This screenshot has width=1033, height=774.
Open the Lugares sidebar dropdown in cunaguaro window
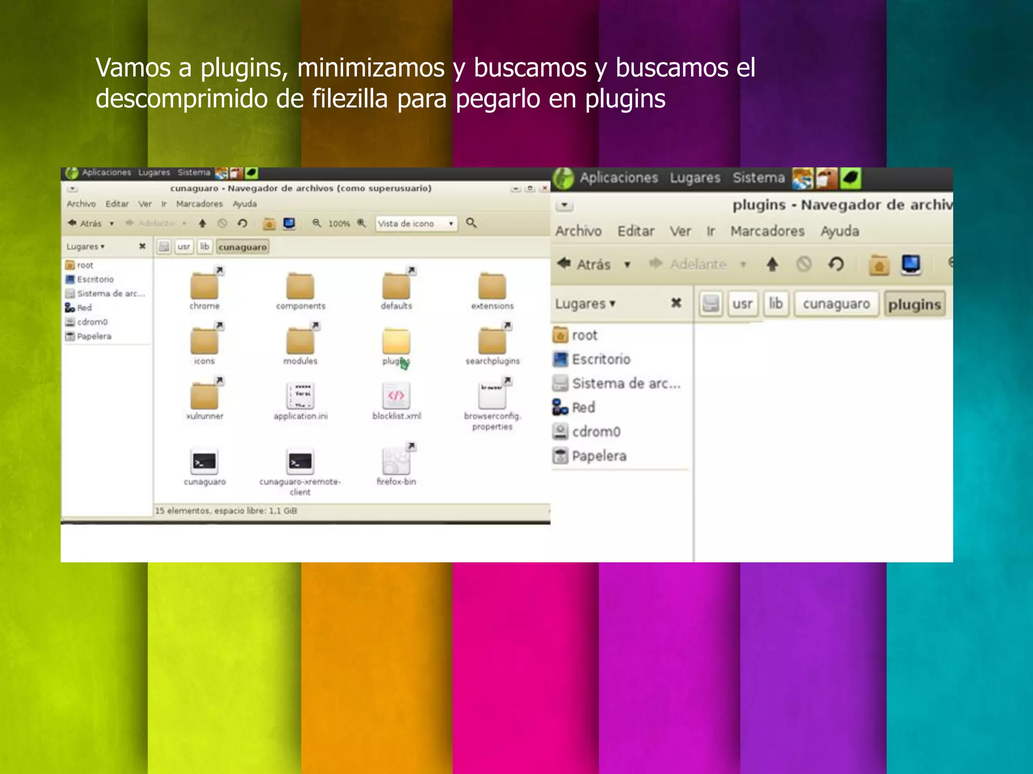coord(85,246)
